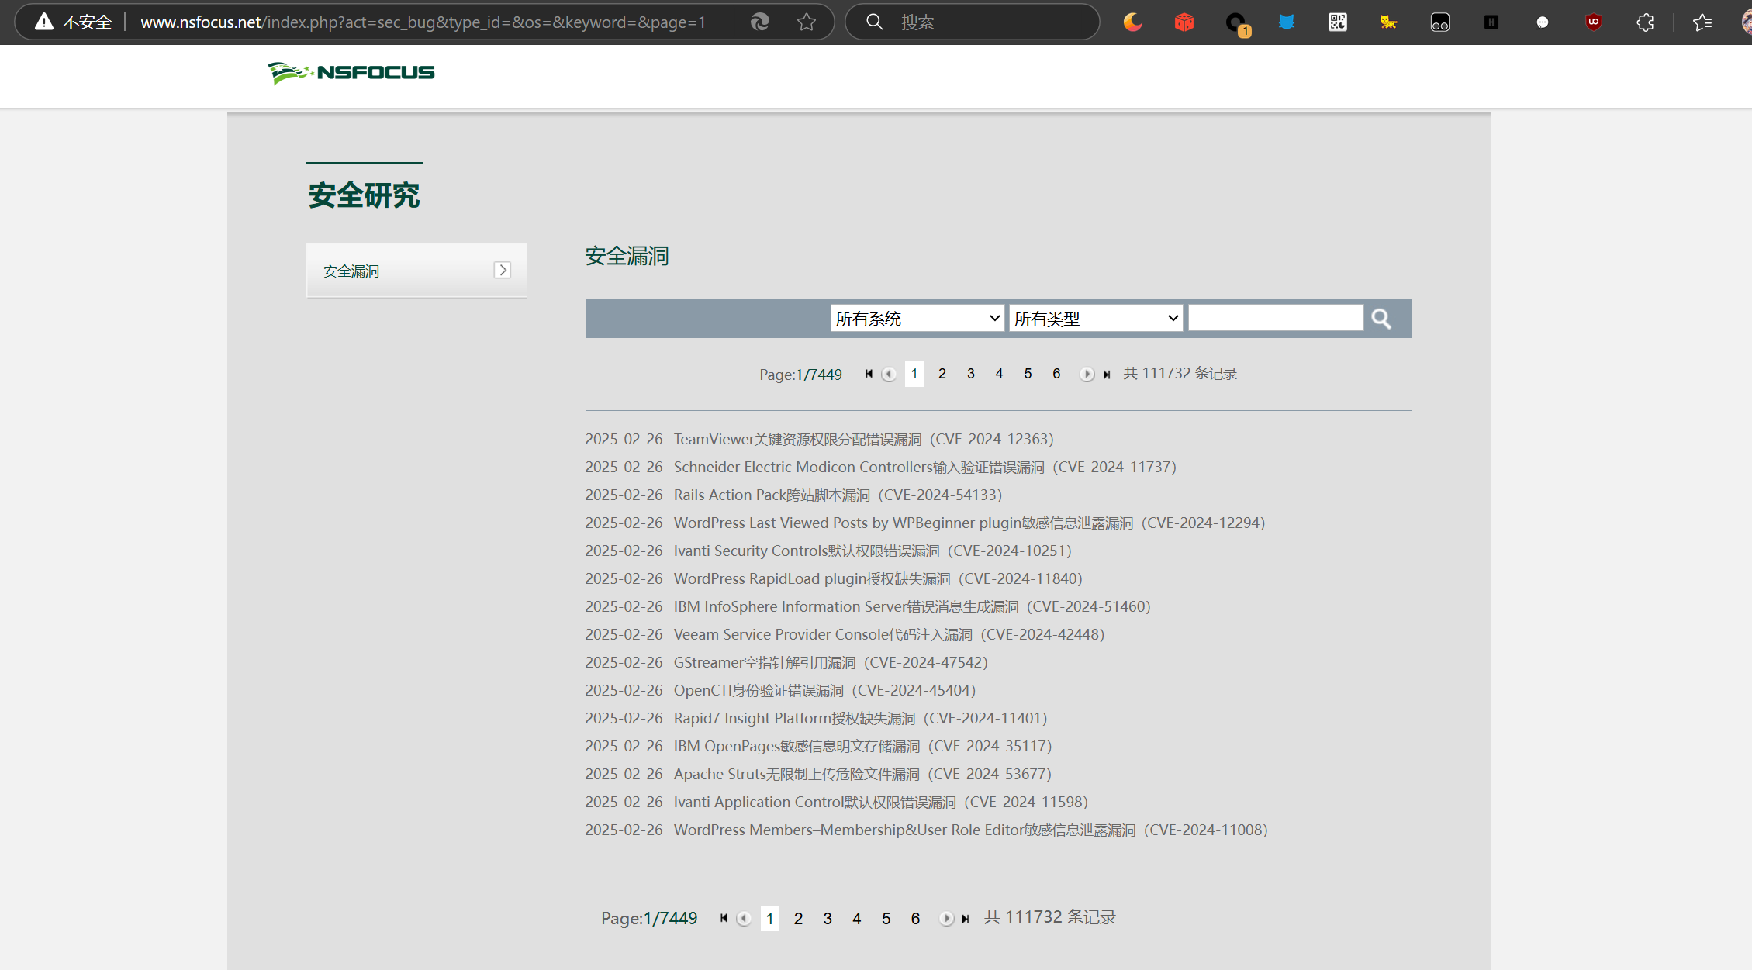Open the blue cat extension icon
The height and width of the screenshot is (970, 1752).
pos(1287,22)
